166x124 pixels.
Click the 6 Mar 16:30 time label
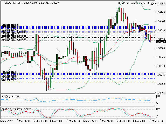106,121
